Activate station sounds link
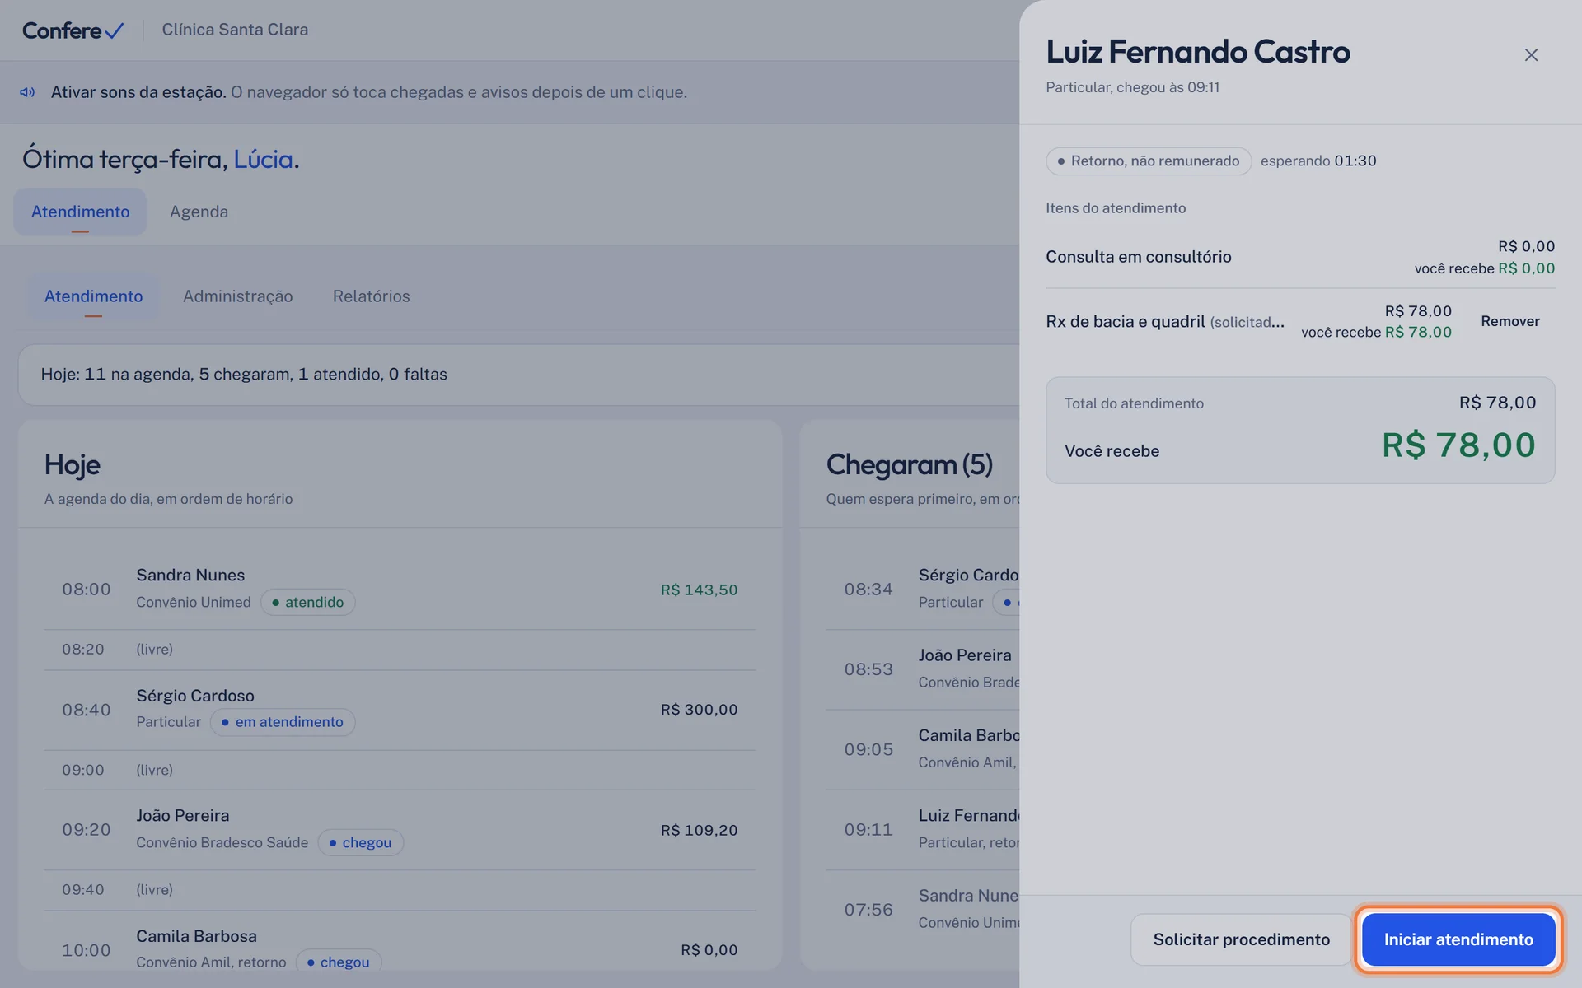This screenshot has width=1582, height=988. (138, 92)
